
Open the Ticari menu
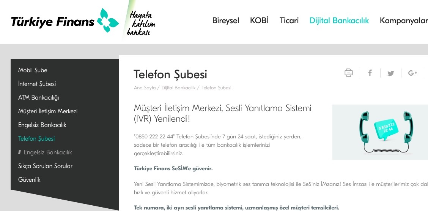pos(289,21)
